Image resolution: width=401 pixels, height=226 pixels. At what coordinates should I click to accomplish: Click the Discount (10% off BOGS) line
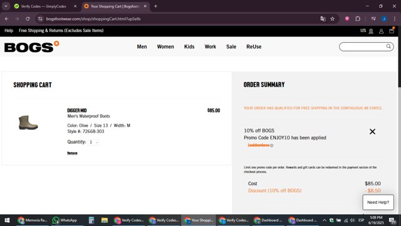[x=315, y=191]
